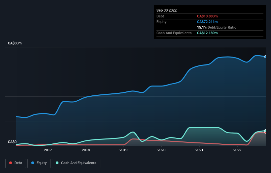
Task: Click the teal Cash And Equivalents legend dot
Action: tap(57, 163)
